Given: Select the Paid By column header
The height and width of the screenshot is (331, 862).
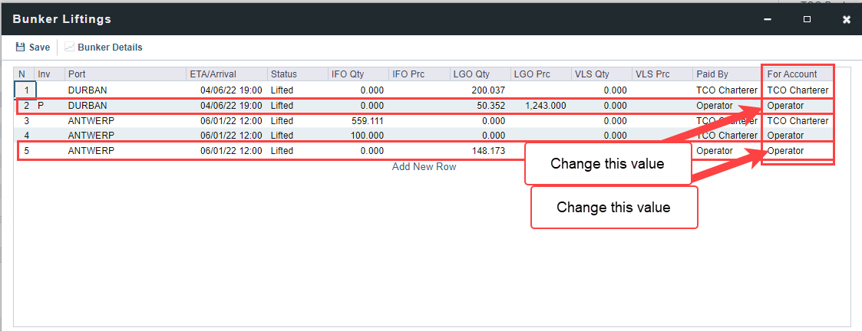Looking at the screenshot, I should [x=712, y=74].
